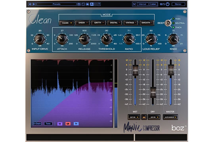The width and height of the screenshot is (214, 142).
Task: Toggle the wet/dry link button
Action: 144,117
